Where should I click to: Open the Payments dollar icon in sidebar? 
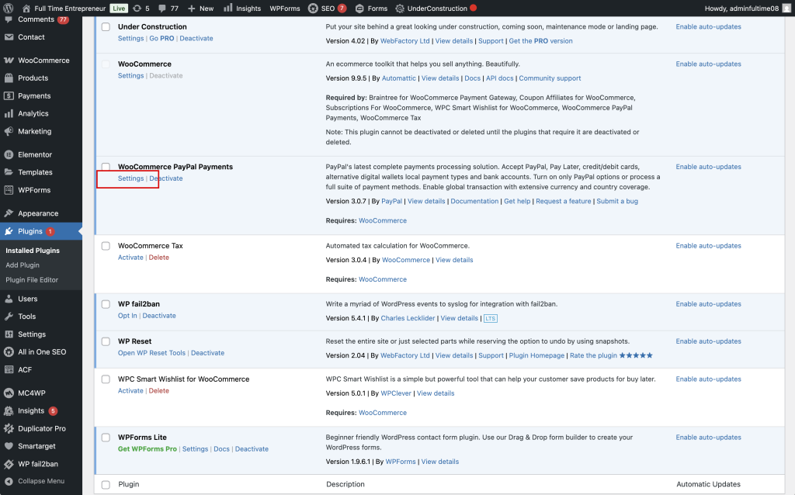(x=9, y=95)
